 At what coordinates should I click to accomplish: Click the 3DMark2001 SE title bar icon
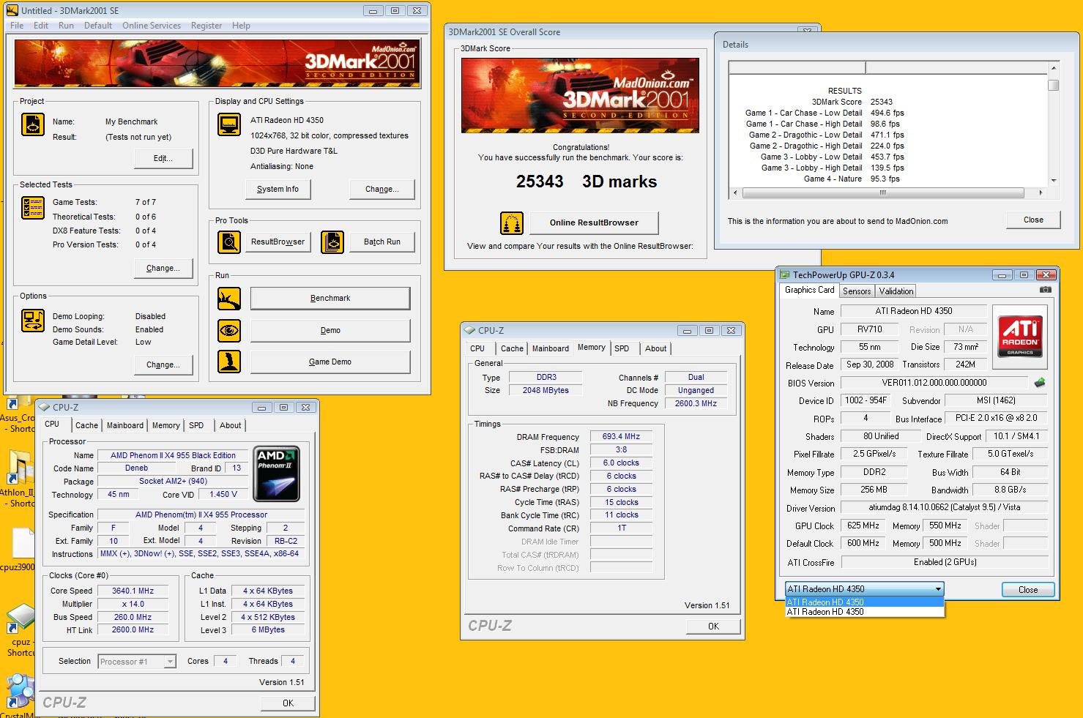pyautogui.click(x=12, y=11)
